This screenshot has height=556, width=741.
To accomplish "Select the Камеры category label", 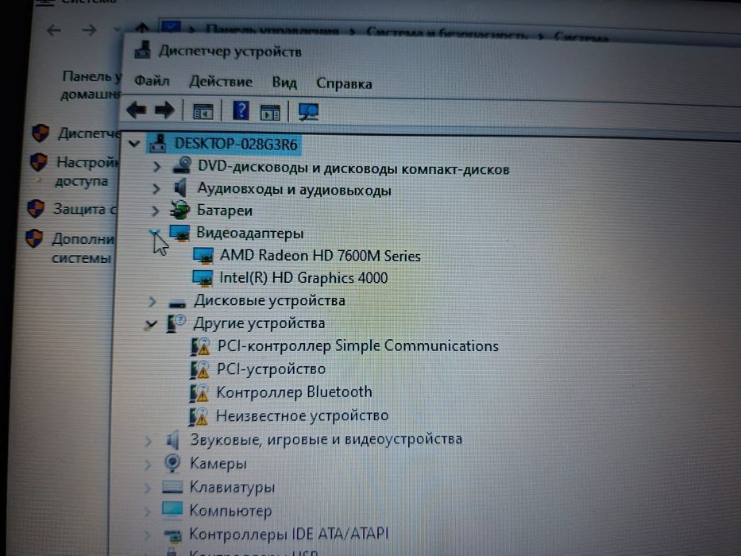I will coord(218,463).
